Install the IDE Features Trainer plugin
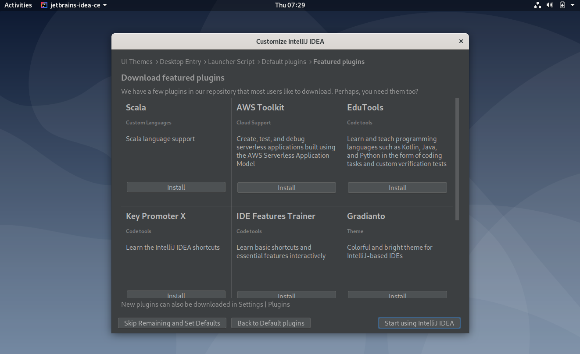Image resolution: width=580 pixels, height=354 pixels. 286,294
